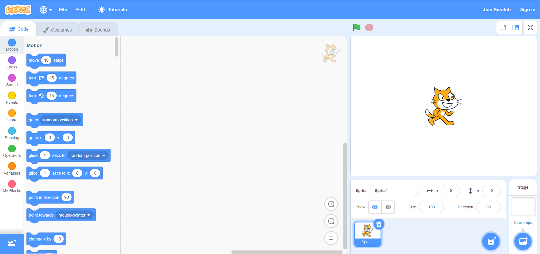
Task: Open the File menu
Action: (63, 10)
